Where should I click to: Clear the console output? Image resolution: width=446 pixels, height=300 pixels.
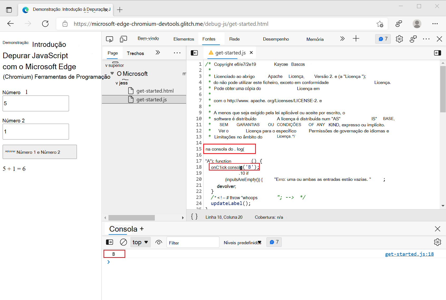coord(123,242)
